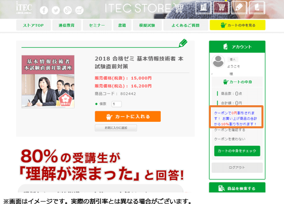The image size is (284, 204).
Task: Click the book icon in header
Action: click(x=257, y=8)
